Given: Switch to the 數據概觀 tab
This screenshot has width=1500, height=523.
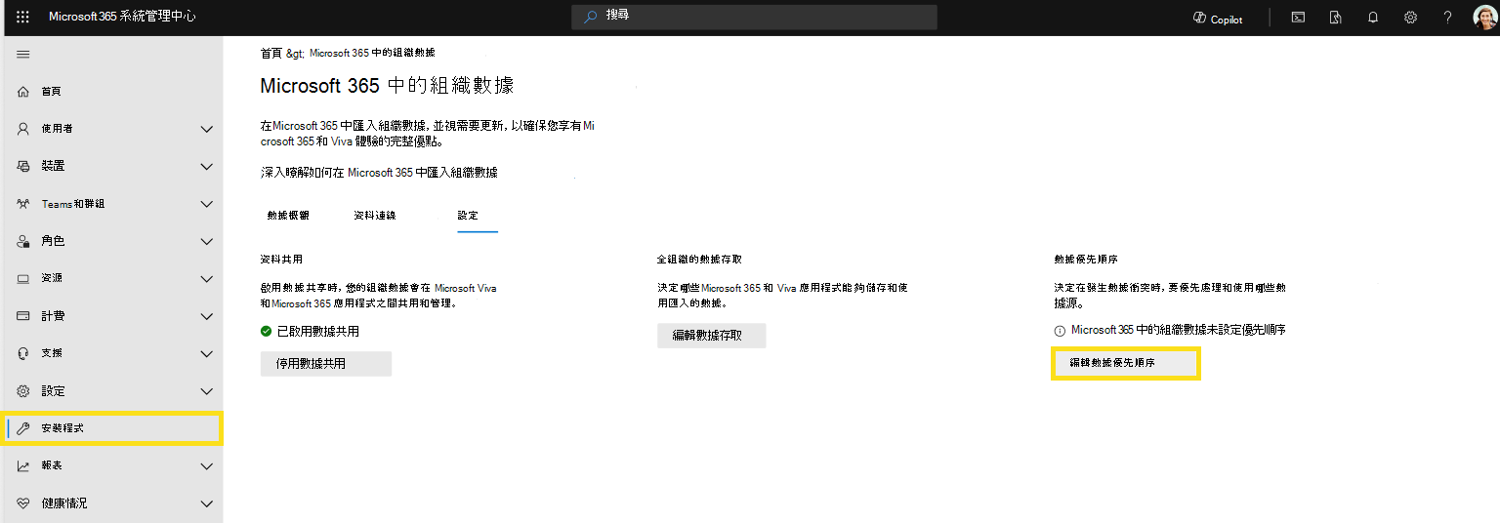Looking at the screenshot, I should (x=288, y=215).
